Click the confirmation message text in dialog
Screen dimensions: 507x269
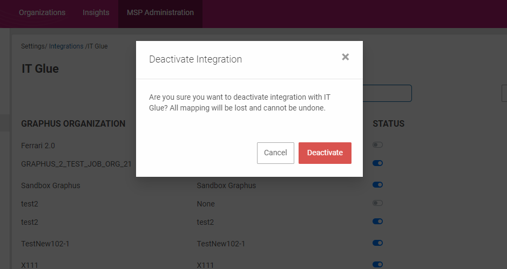[240, 102]
